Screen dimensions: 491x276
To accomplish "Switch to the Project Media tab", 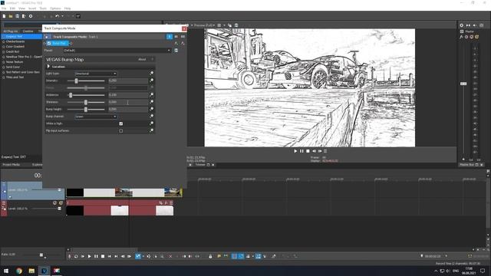I will pos(12,165).
